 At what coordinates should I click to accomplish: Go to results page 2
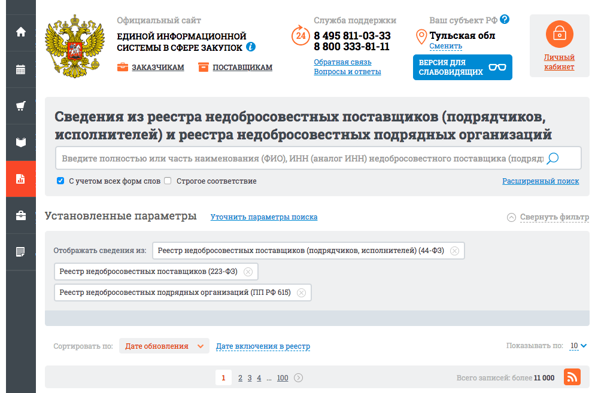pos(240,378)
